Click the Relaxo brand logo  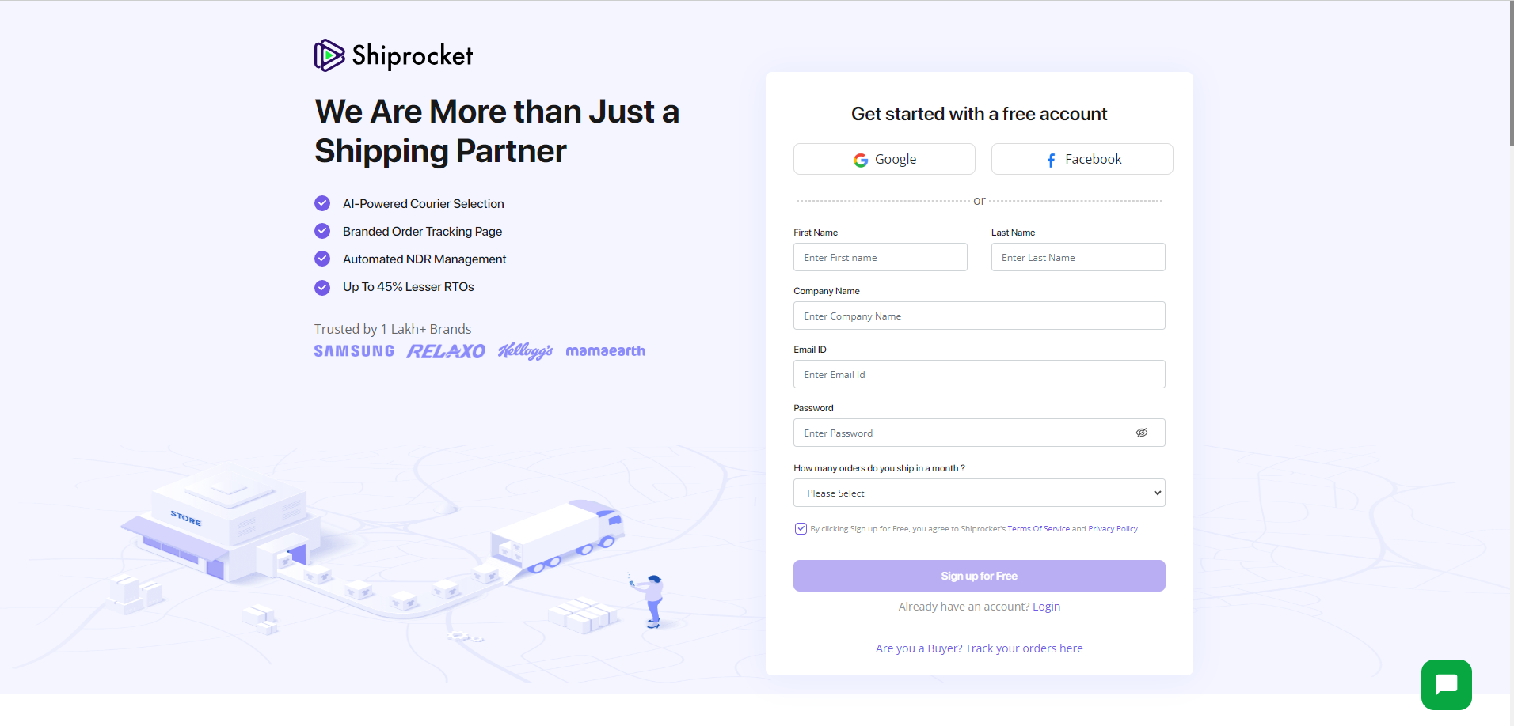point(446,350)
